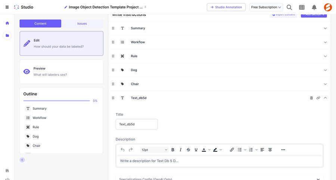This screenshot has width=336, height=180.
Task: Select the Preview card
Action: pyautogui.click(x=61, y=71)
